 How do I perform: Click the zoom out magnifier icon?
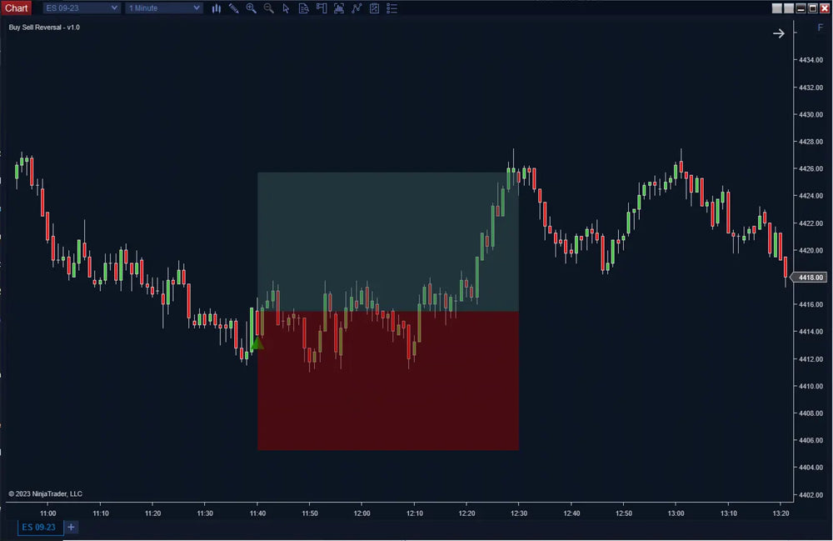tap(268, 8)
